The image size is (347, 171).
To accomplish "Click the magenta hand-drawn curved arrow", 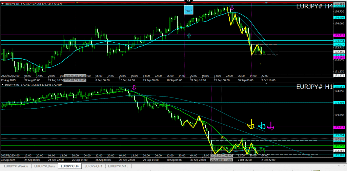I will coord(271,126).
